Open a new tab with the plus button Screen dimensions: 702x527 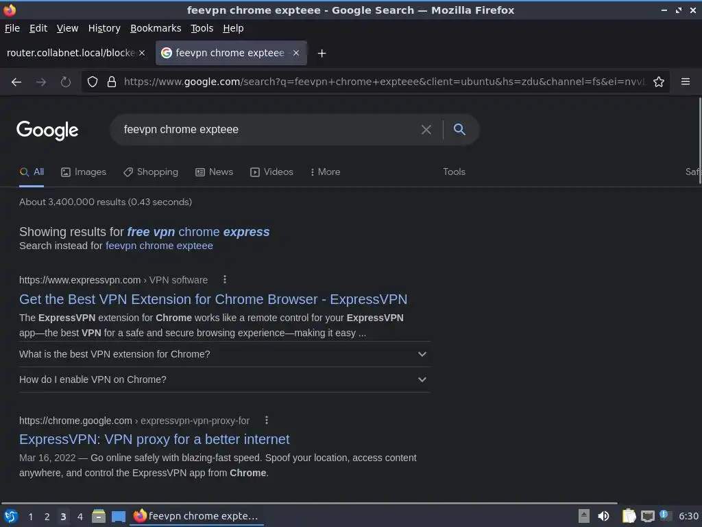(322, 54)
